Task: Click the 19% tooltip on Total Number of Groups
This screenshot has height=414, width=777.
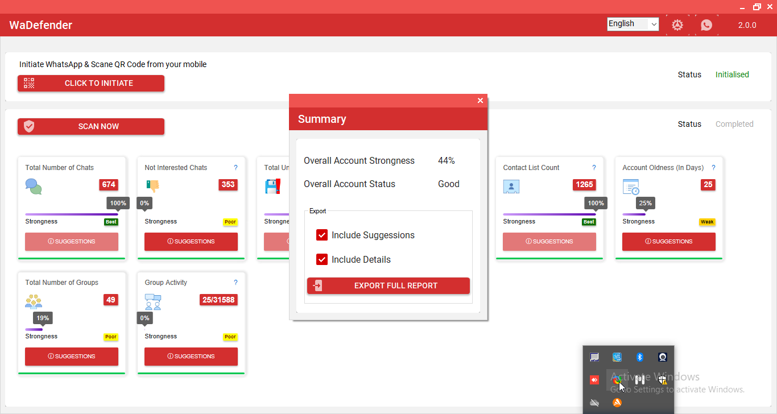Action: pos(43,318)
